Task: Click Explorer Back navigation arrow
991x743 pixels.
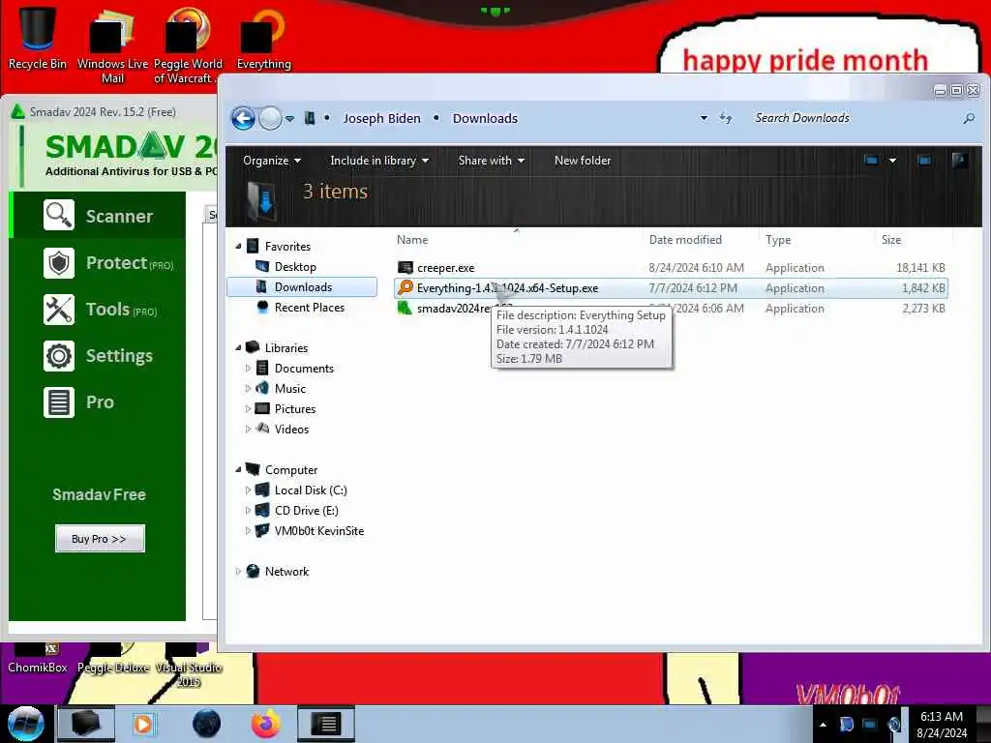Action: 243,118
